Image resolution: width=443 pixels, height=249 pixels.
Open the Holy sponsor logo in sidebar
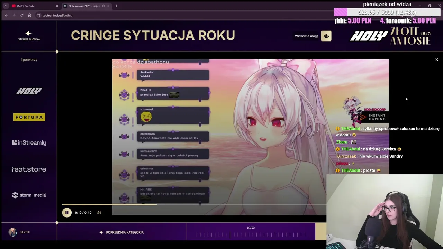[x=29, y=91]
